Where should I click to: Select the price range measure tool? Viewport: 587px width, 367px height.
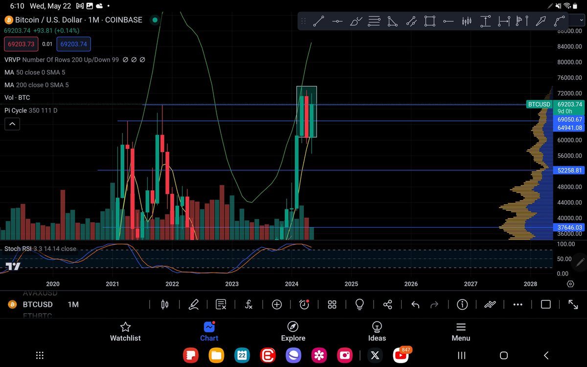(485, 22)
